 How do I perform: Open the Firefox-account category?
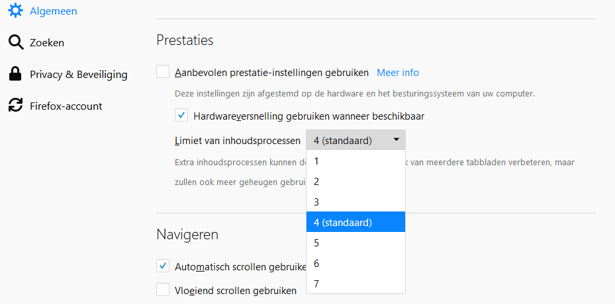point(66,106)
